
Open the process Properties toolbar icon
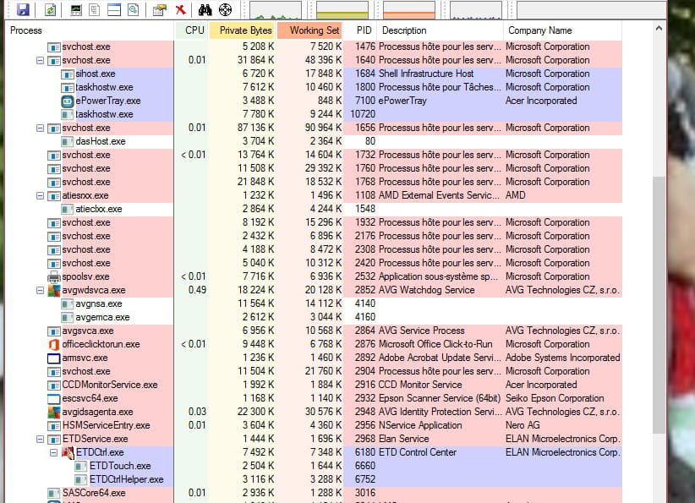pyautogui.click(x=160, y=10)
